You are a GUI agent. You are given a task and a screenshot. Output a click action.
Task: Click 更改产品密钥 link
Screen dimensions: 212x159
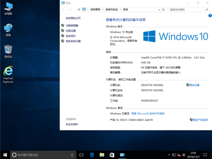(201, 120)
